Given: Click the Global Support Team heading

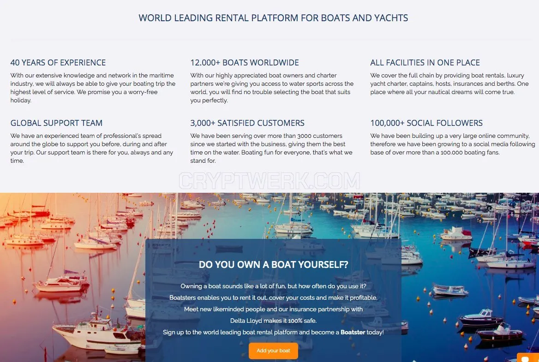Looking at the screenshot, I should (x=56, y=123).
